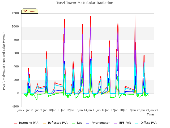
Task: Click the orange Reflected PAR color swatch
Action: click(x=44, y=123)
